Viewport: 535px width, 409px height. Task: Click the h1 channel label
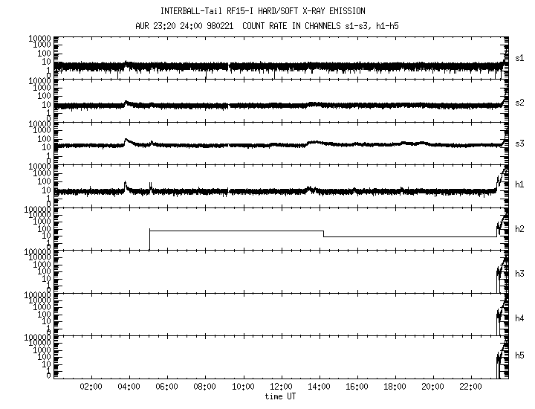519,185
